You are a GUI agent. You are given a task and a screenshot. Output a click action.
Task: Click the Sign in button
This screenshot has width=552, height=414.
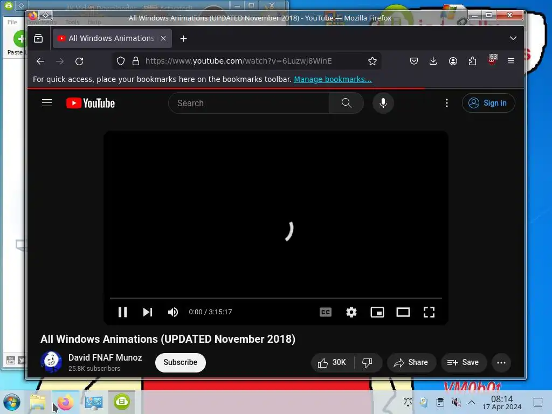pos(488,103)
